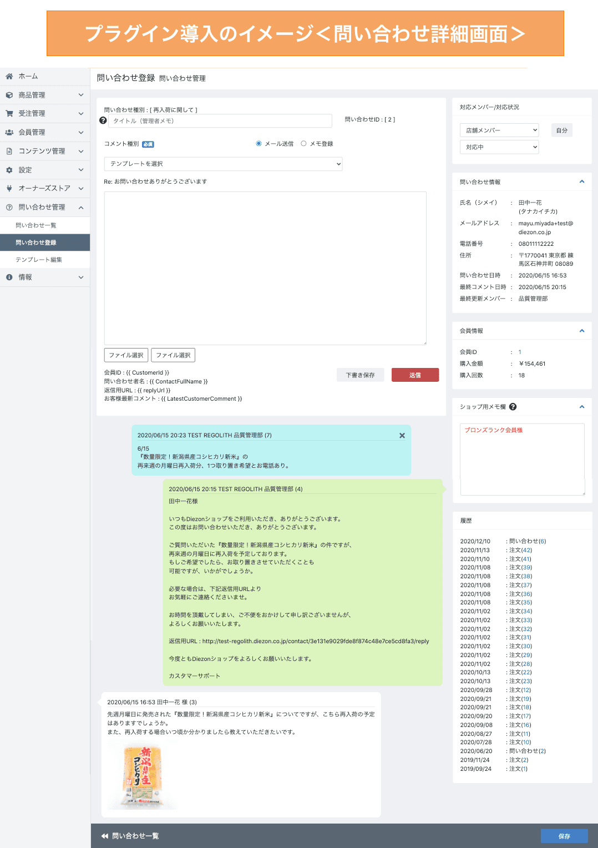Viewport: 598px width, 848px height.
Task: Click the help icon next to ショップ用メモ欄
Action: [513, 407]
